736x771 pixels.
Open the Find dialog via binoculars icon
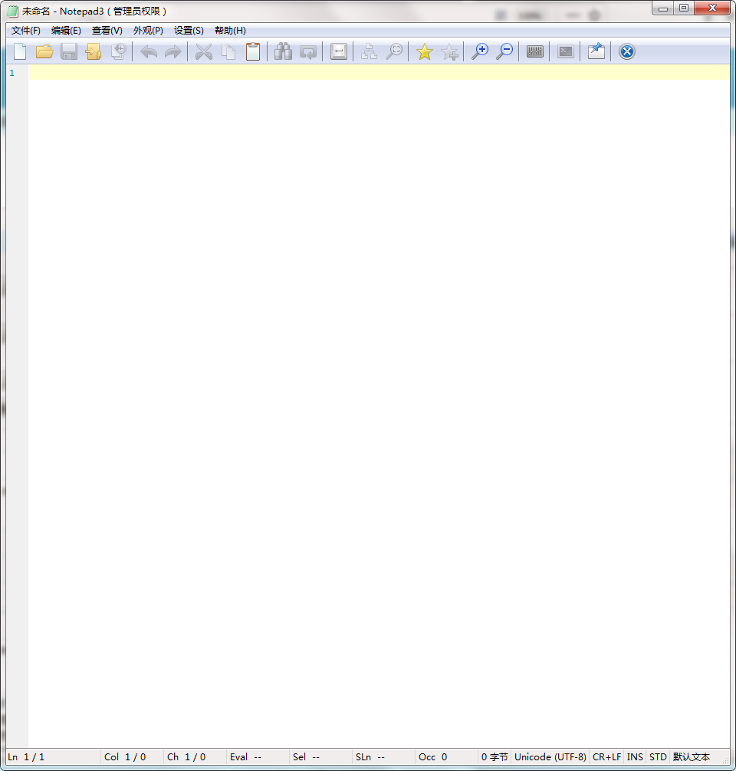283,51
